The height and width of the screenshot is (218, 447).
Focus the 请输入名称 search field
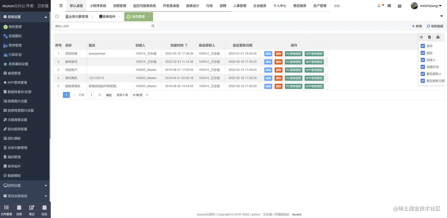tap(105, 26)
